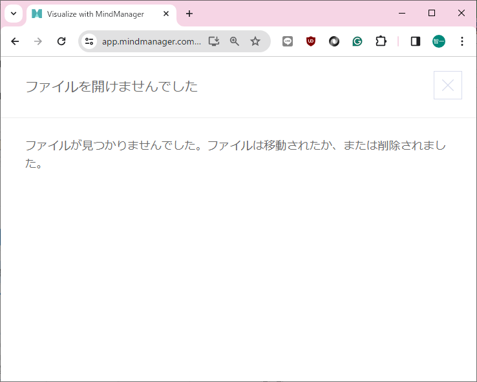Close the Visualize with MindManager tab
477x382 pixels.
tap(166, 14)
